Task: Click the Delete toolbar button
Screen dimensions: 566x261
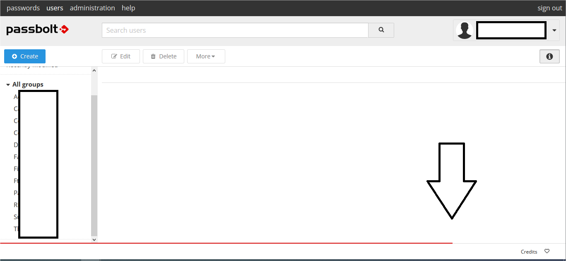Action: 164,56
